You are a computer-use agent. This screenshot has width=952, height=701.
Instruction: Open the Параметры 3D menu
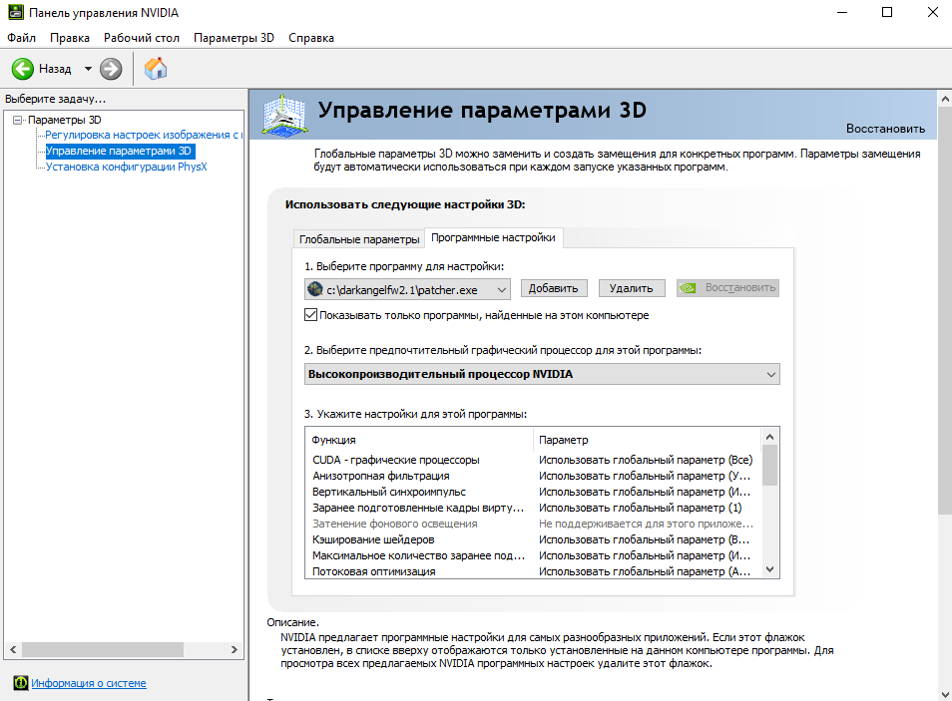coord(234,38)
